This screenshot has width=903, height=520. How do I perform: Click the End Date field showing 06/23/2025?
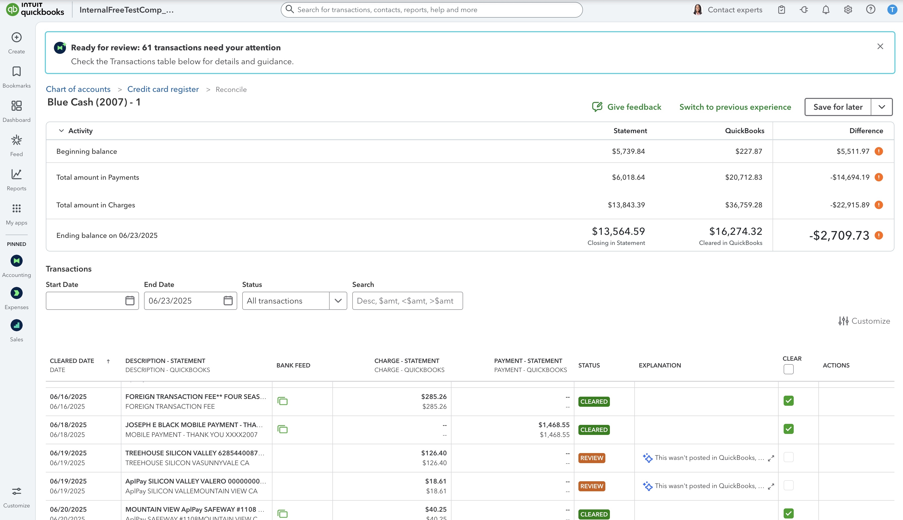click(190, 301)
